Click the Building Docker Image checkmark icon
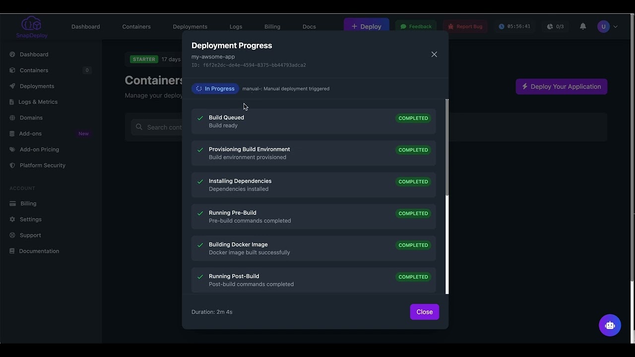The width and height of the screenshot is (635, 357). [200, 245]
